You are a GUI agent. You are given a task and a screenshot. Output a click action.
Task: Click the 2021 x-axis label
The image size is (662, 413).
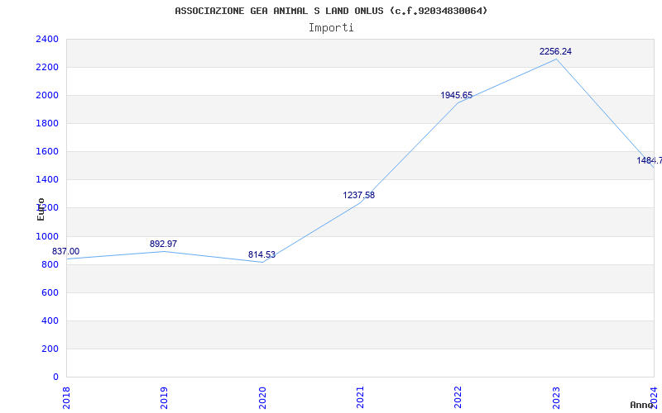tap(360, 398)
